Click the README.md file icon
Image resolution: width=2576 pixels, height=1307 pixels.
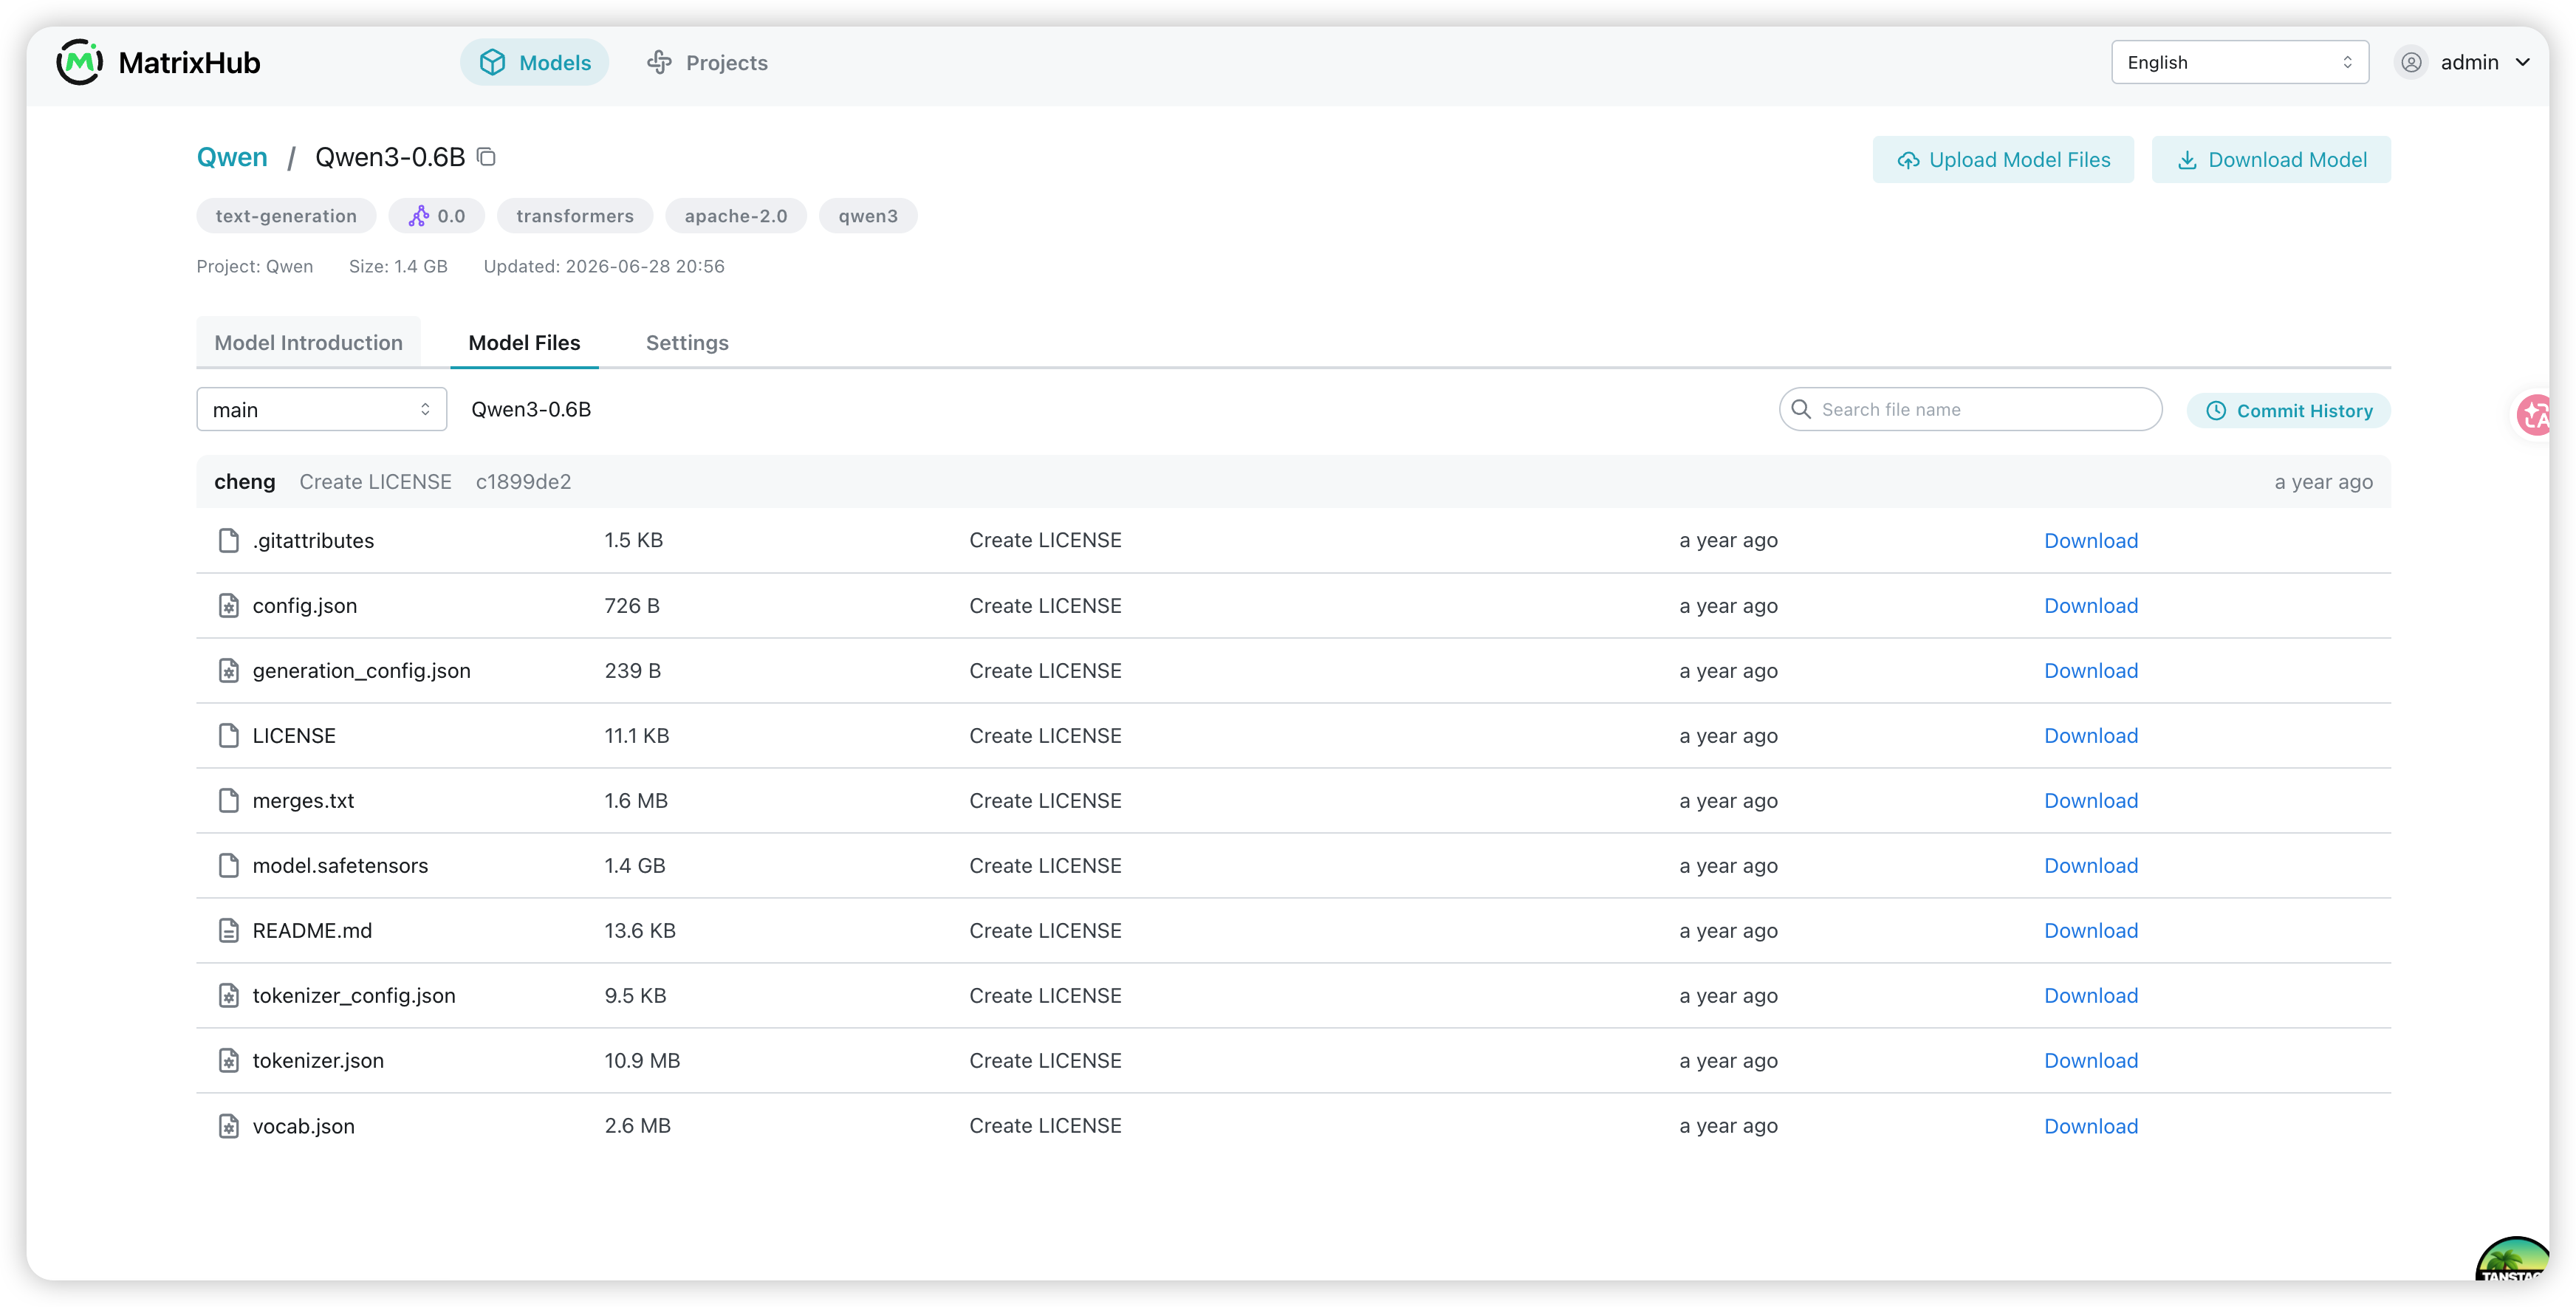[229, 930]
